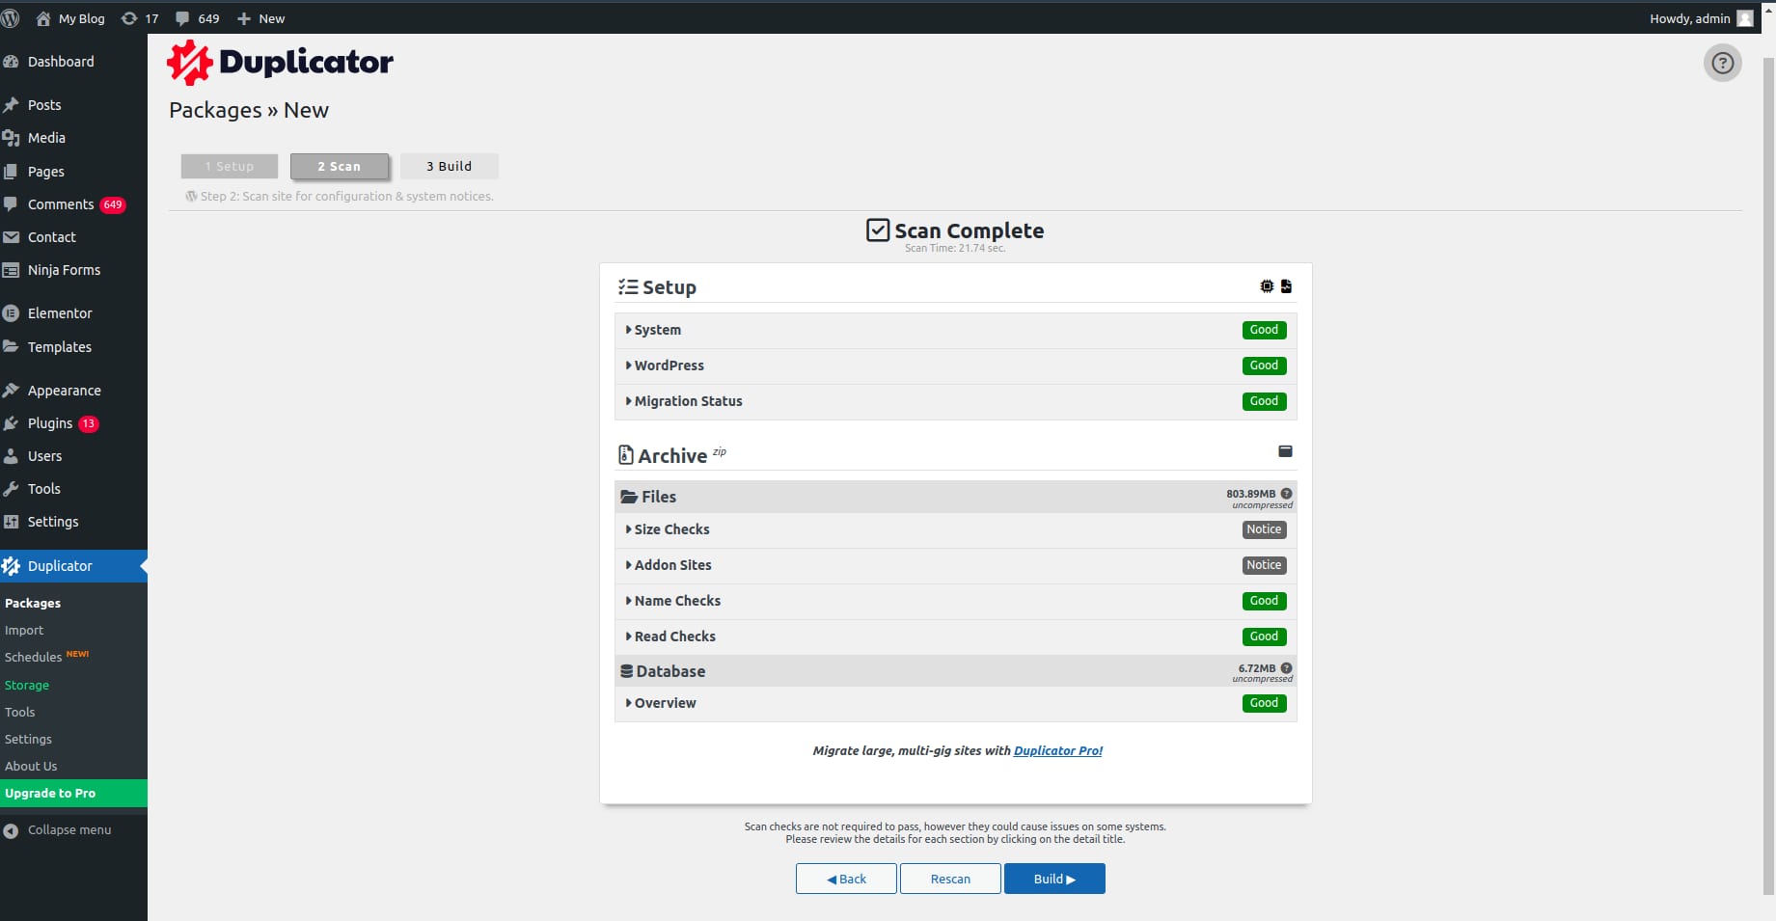Expand the Size Checks details

point(671,529)
